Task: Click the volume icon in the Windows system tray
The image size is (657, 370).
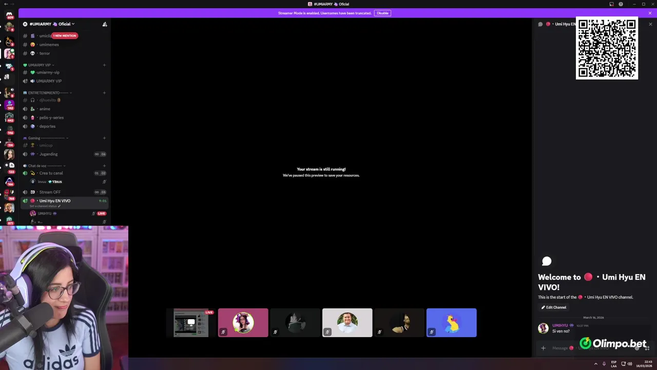Action: click(630, 364)
